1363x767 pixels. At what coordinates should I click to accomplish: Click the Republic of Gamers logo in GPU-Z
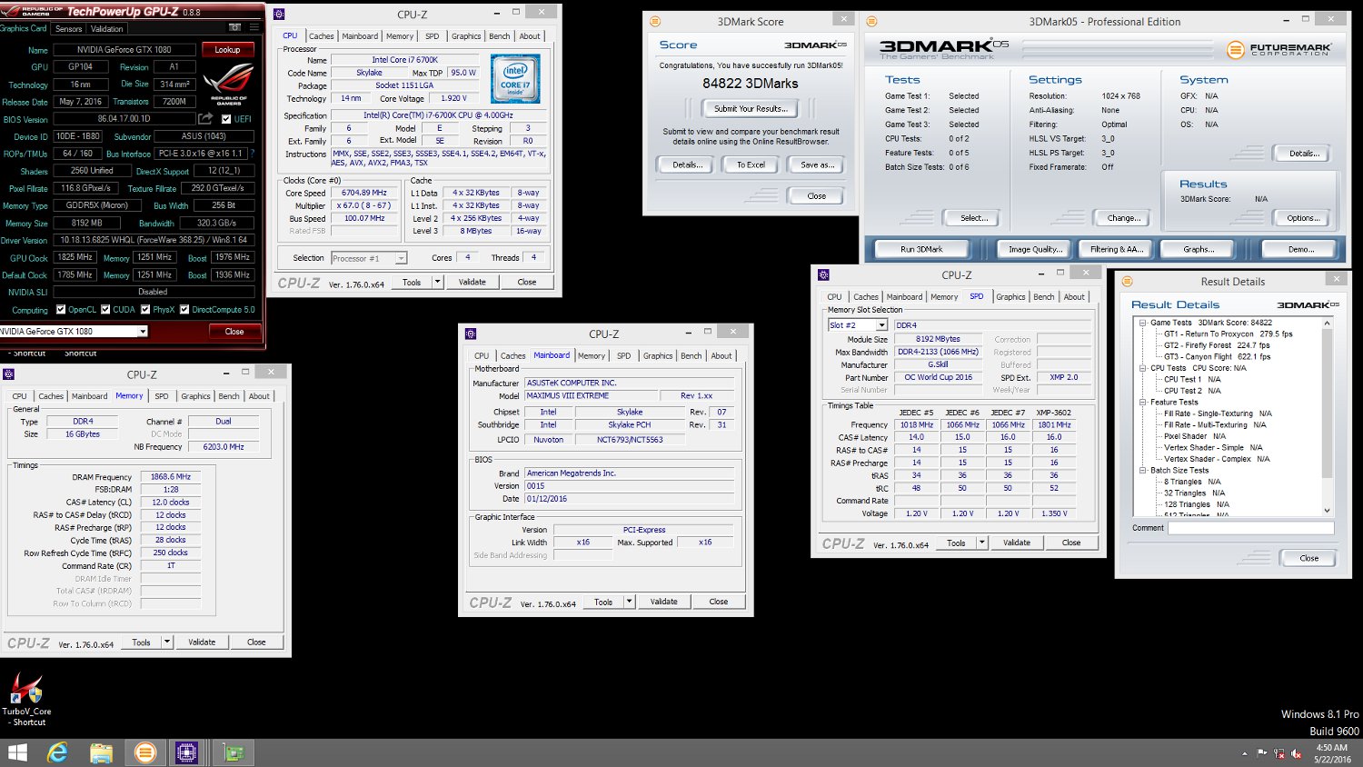[229, 85]
